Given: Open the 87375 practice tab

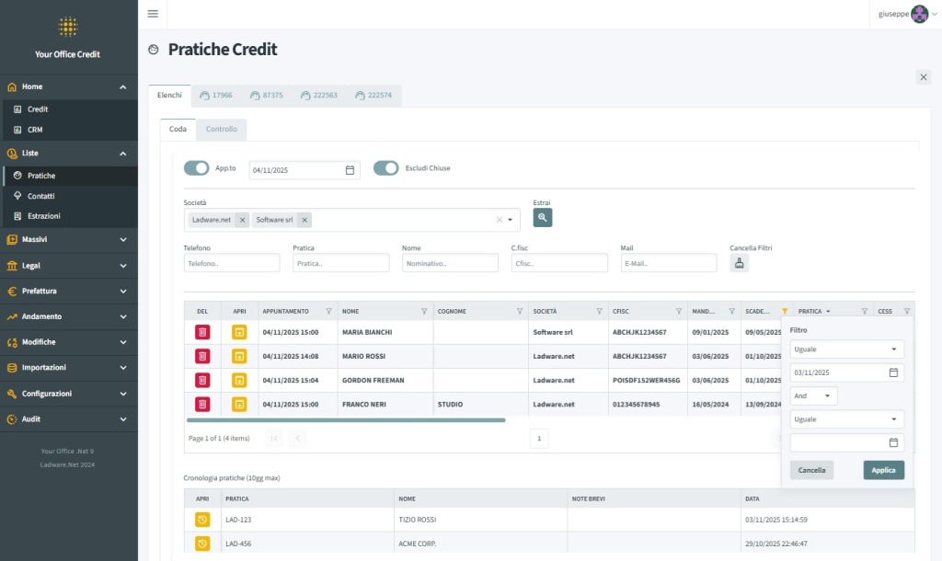Looking at the screenshot, I should pos(266,95).
